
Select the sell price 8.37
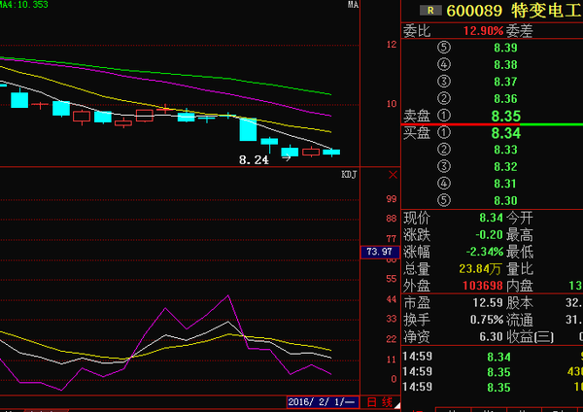504,82
